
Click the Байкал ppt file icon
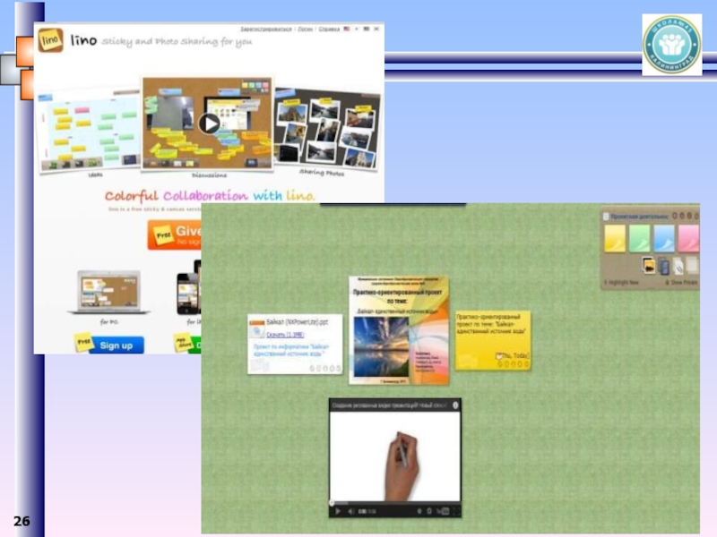[x=256, y=328]
